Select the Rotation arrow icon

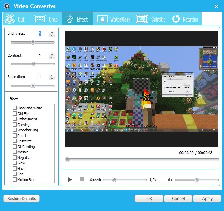[x=176, y=19]
